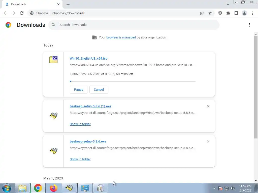Cancel the Win10 ISO download
Viewport: 258px width, 193px height.
coord(99,90)
